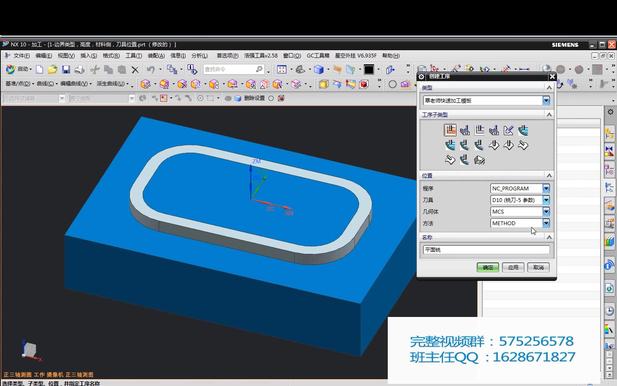Toggle the round option after 删除设置

point(271,98)
